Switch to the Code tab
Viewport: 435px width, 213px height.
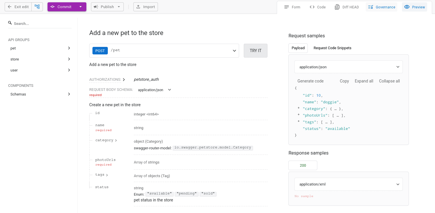pyautogui.click(x=318, y=7)
